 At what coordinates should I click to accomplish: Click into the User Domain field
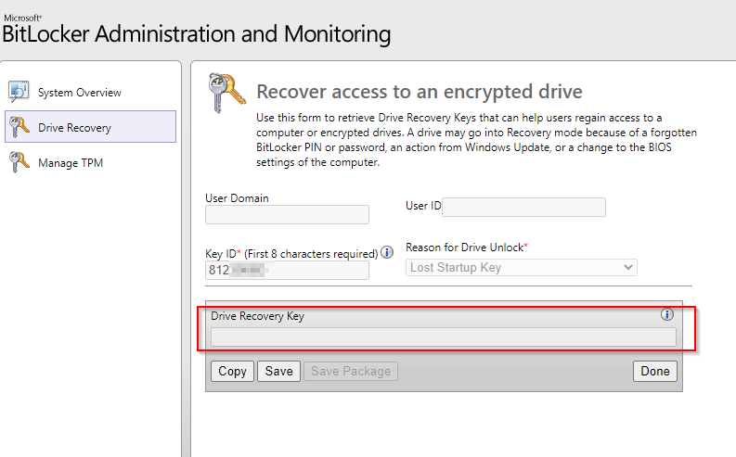(287, 215)
